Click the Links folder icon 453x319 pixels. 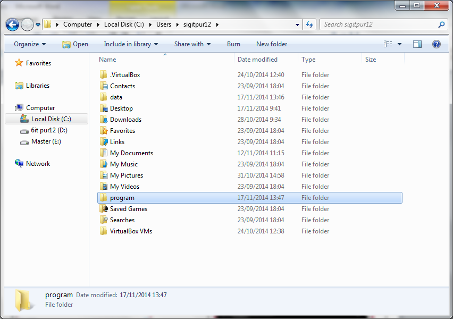point(104,142)
